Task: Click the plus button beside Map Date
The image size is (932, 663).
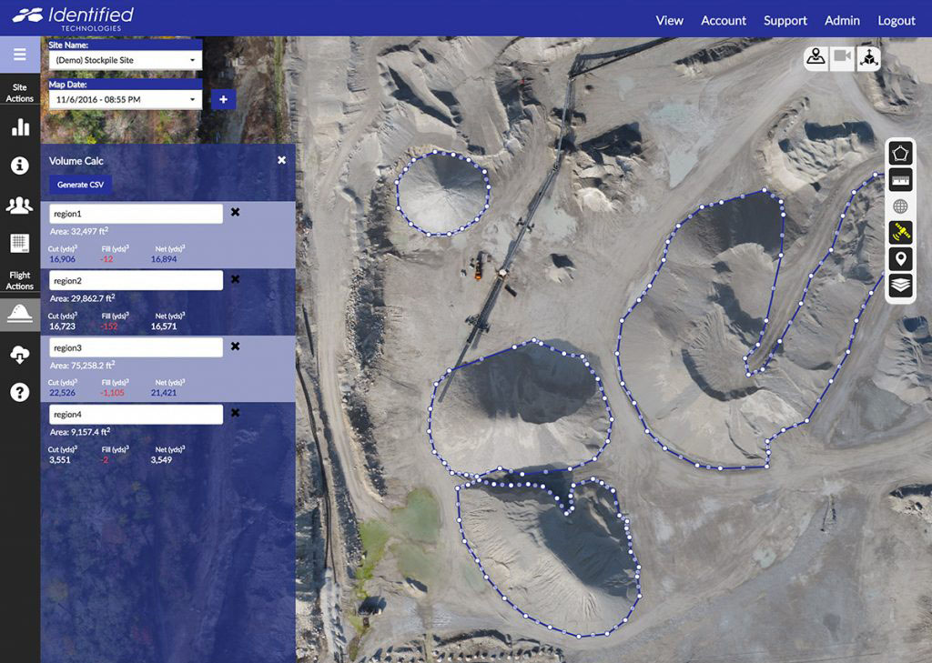Action: tap(223, 99)
